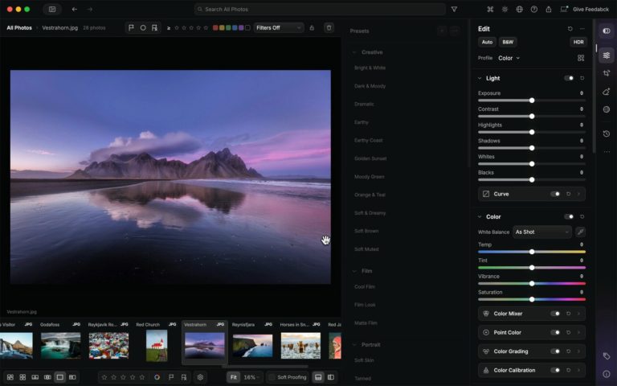Select the Crop and rotate tool
617x386 pixels.
(607, 73)
